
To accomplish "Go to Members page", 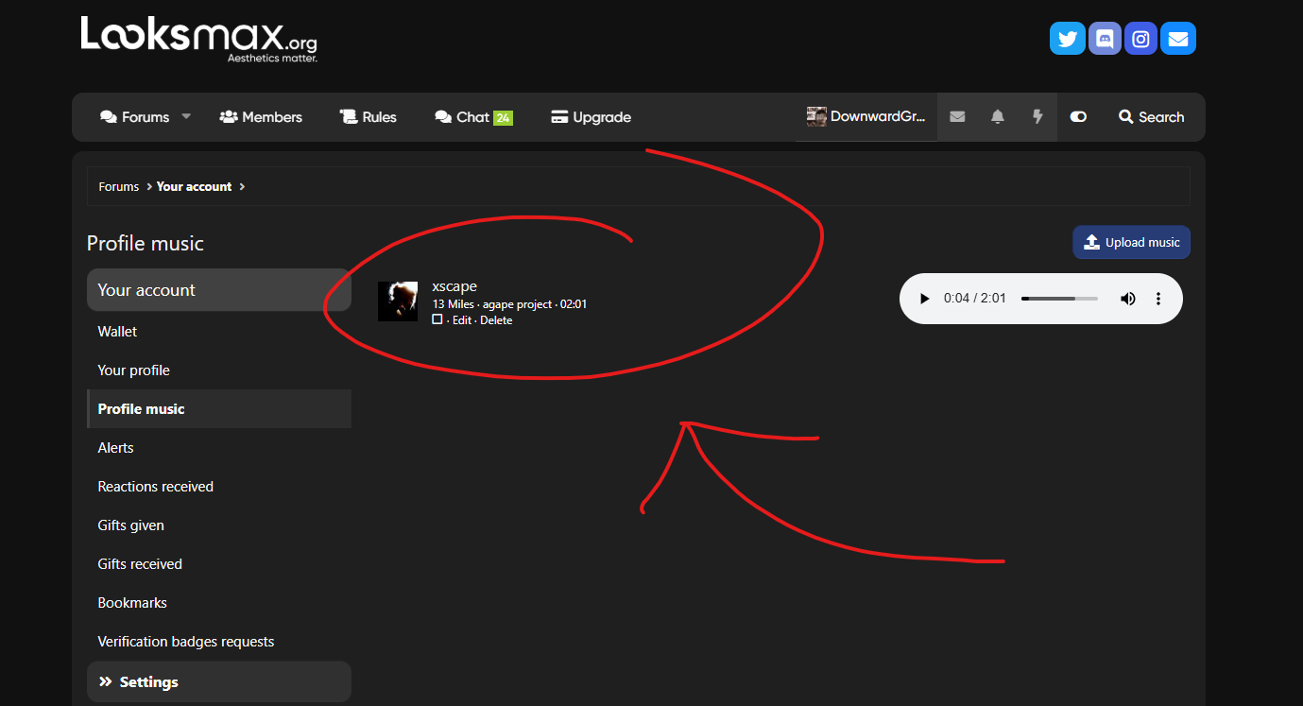I will point(261,117).
